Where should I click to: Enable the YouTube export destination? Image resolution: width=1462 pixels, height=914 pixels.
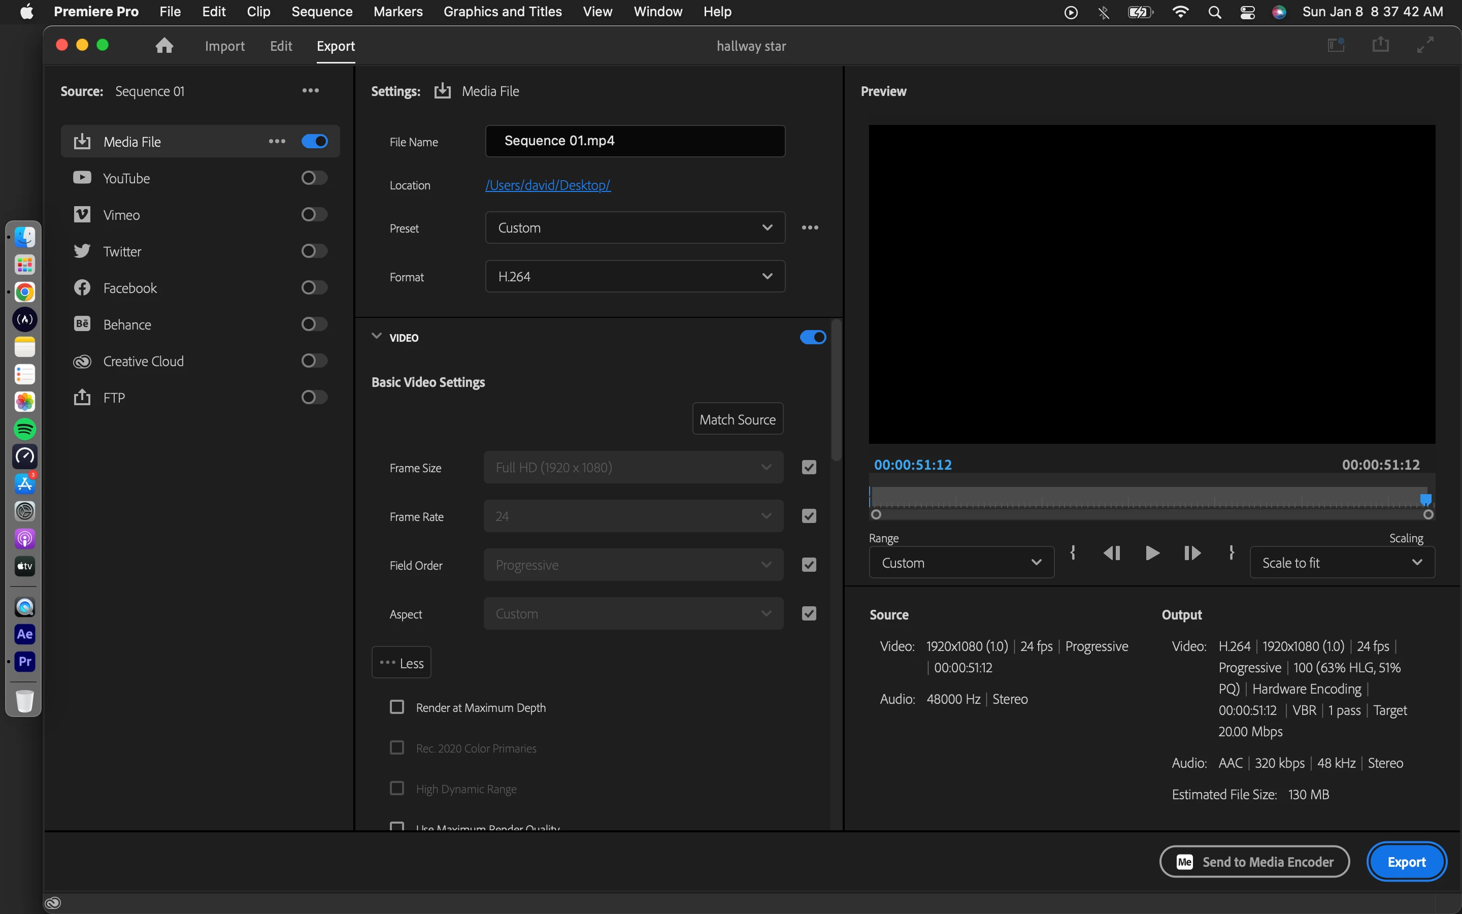(x=314, y=178)
